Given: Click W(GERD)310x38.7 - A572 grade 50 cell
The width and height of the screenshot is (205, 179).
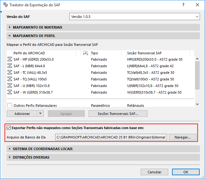Looking at the screenshot, I should point(154,92).
